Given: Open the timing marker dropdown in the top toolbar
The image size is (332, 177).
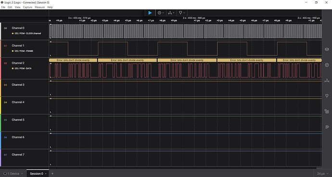Looking at the screenshot, I should 182,13.
